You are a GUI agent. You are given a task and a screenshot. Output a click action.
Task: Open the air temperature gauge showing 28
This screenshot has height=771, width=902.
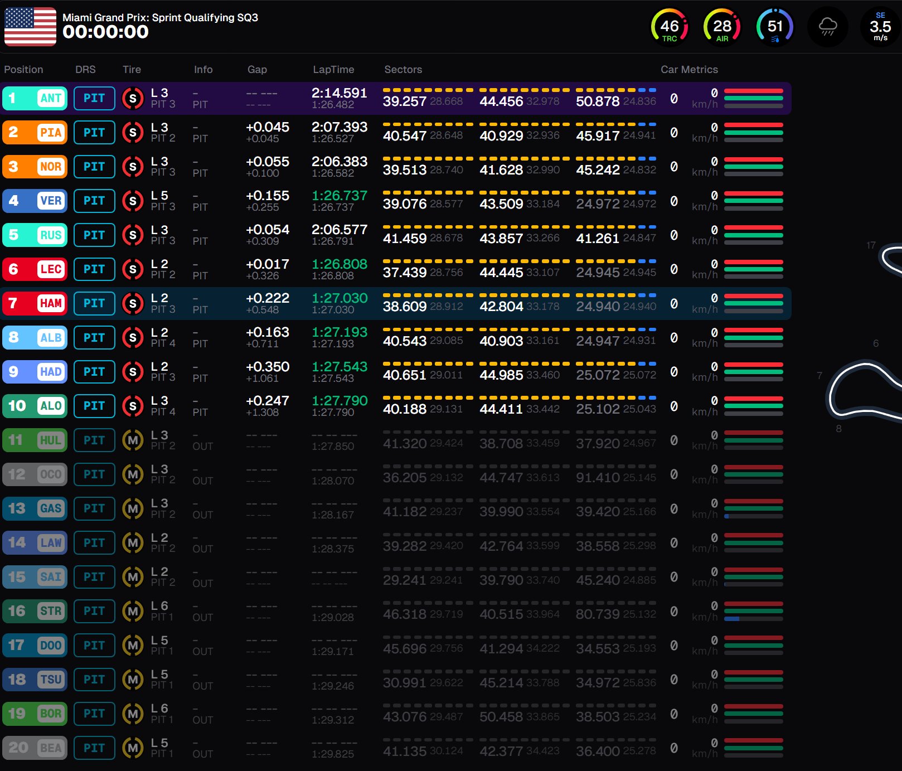tap(722, 26)
